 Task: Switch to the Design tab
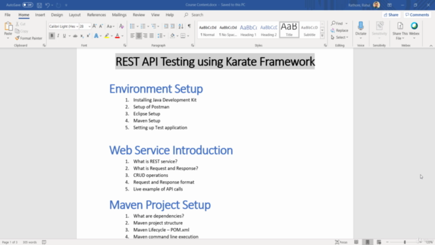pos(57,15)
